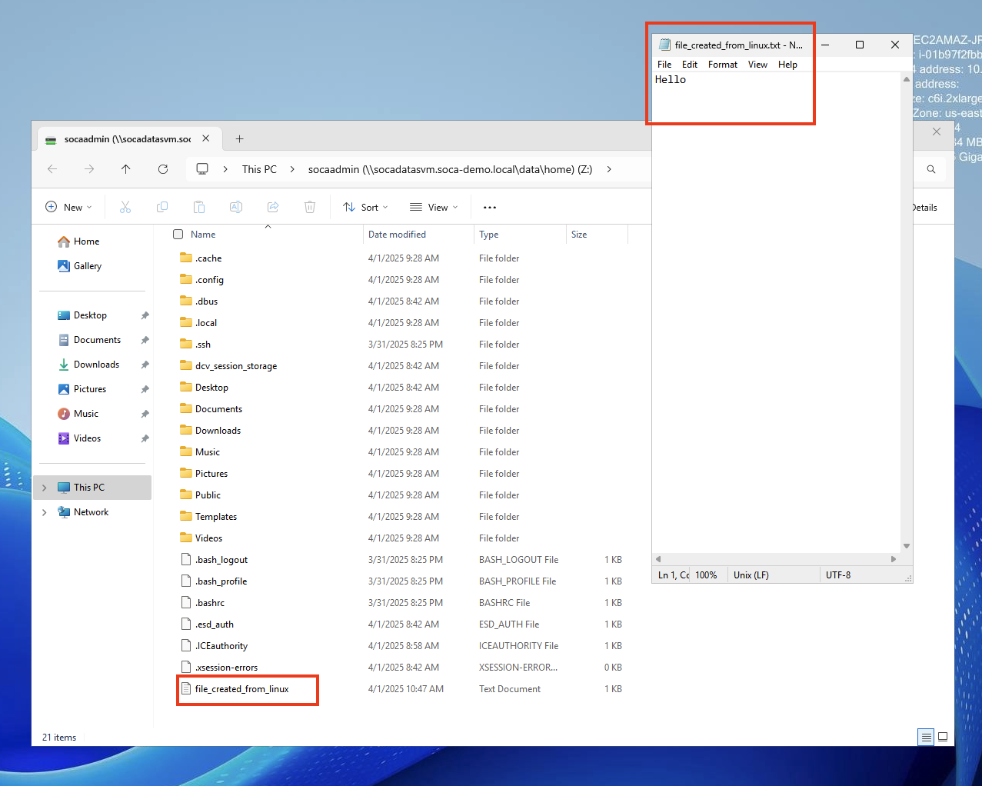Screen dimensions: 982x786
Task: Click the Copy icon in Explorer toolbar
Action: click(x=162, y=207)
